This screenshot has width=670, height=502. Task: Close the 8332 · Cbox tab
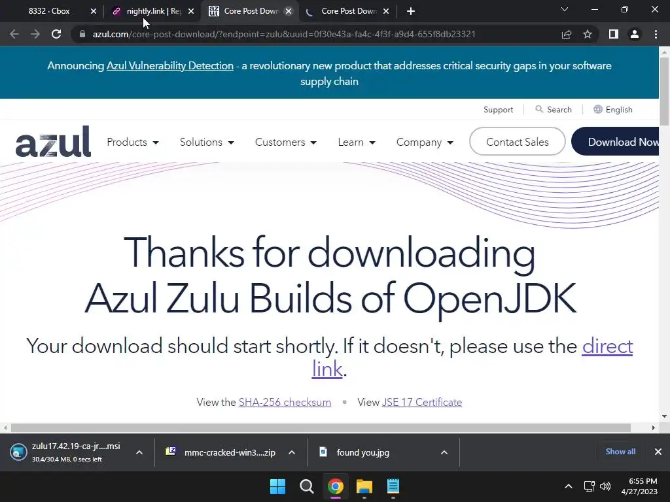(94, 11)
